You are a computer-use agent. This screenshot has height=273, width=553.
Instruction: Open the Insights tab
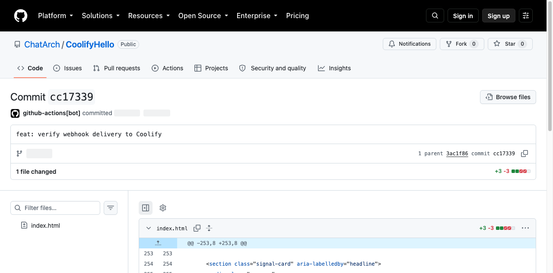(334, 68)
